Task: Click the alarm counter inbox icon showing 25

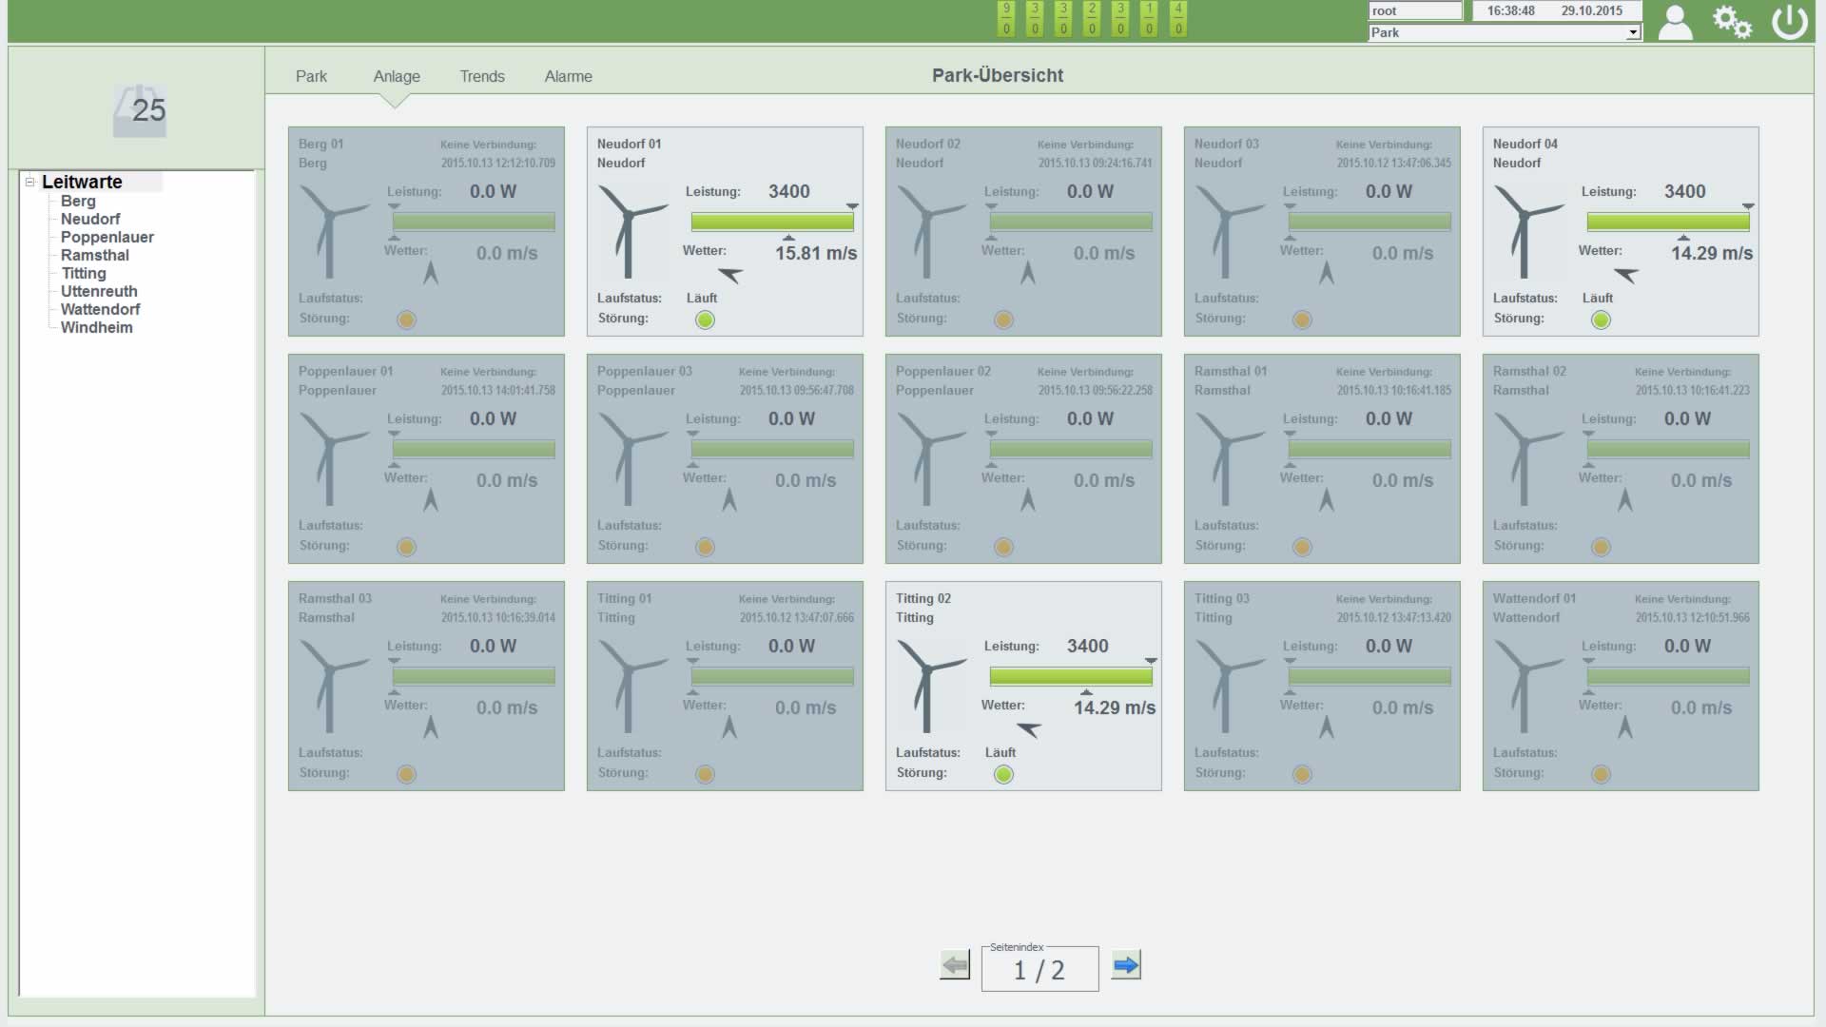Action: click(x=140, y=110)
